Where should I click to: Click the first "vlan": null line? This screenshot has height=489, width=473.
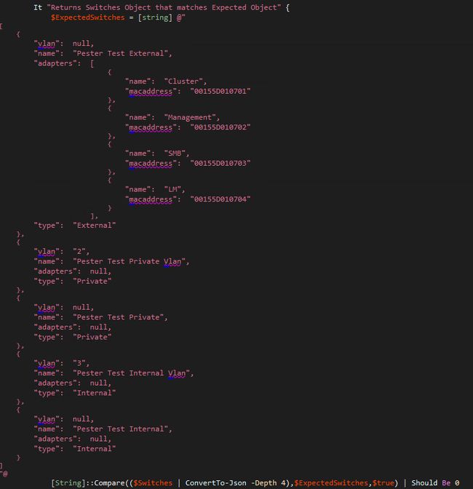pos(64,44)
